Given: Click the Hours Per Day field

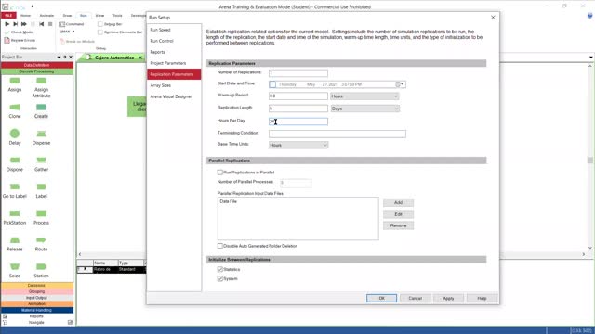Looking at the screenshot, I should coord(298,122).
